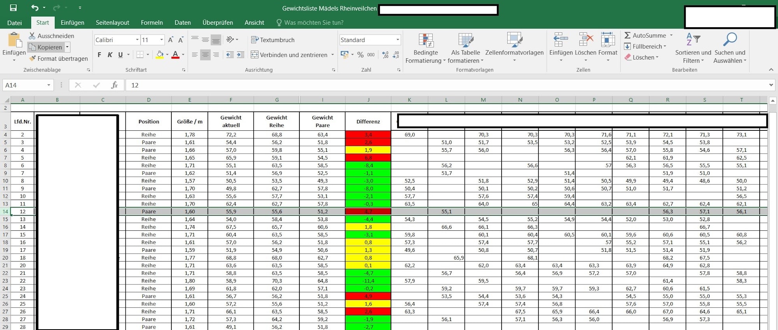Screen dimensions: 778x330
Task: Switch to the Formeln tab
Action: [151, 23]
